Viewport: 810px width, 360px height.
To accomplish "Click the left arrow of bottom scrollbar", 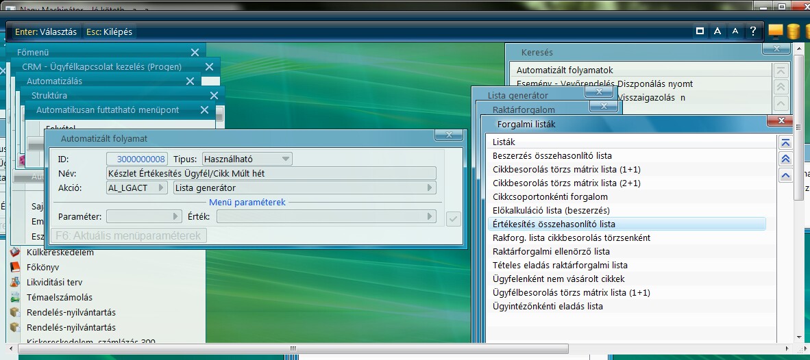I will (12, 348).
